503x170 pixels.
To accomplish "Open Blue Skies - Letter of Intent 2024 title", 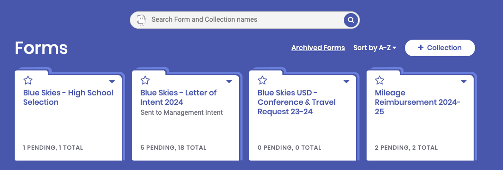I will click(x=179, y=97).
